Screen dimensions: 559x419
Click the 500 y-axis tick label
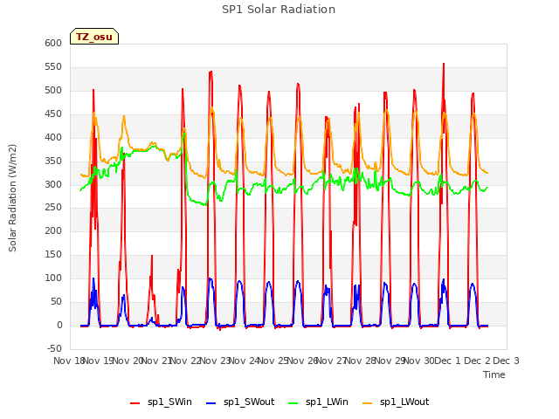pyautogui.click(x=53, y=90)
